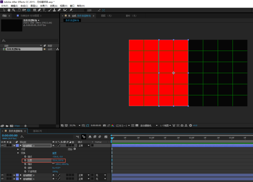Click the snapshot camera icon in viewer
Viewport: 253px width, 182px height.
pyautogui.click(x=105, y=126)
